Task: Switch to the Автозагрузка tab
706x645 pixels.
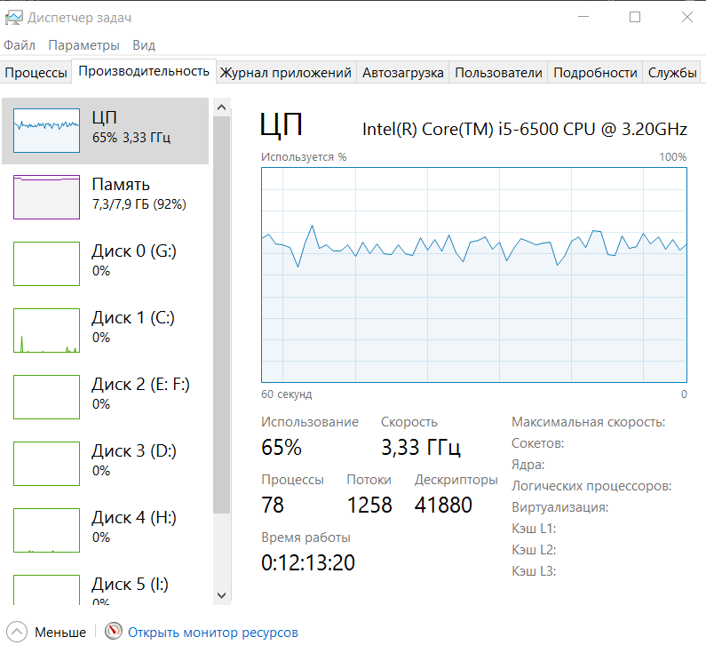Action: [x=403, y=73]
